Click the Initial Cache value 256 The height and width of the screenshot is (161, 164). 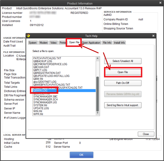click(48, 142)
